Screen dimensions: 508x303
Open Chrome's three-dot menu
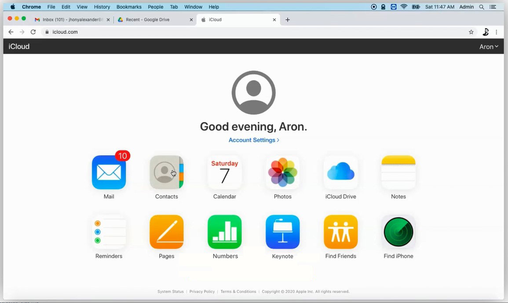point(497,32)
